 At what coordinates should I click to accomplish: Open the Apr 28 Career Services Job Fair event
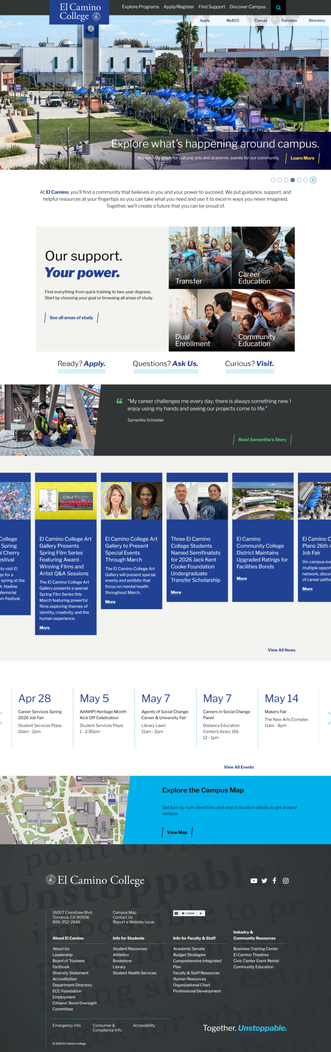pyautogui.click(x=40, y=715)
